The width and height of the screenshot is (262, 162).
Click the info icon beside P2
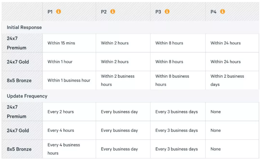[x=113, y=12]
